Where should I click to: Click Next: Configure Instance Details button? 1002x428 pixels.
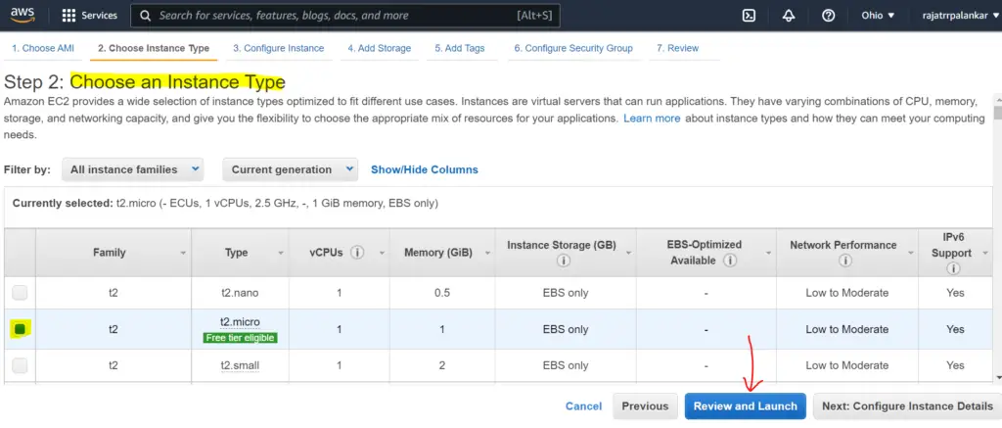[907, 406]
